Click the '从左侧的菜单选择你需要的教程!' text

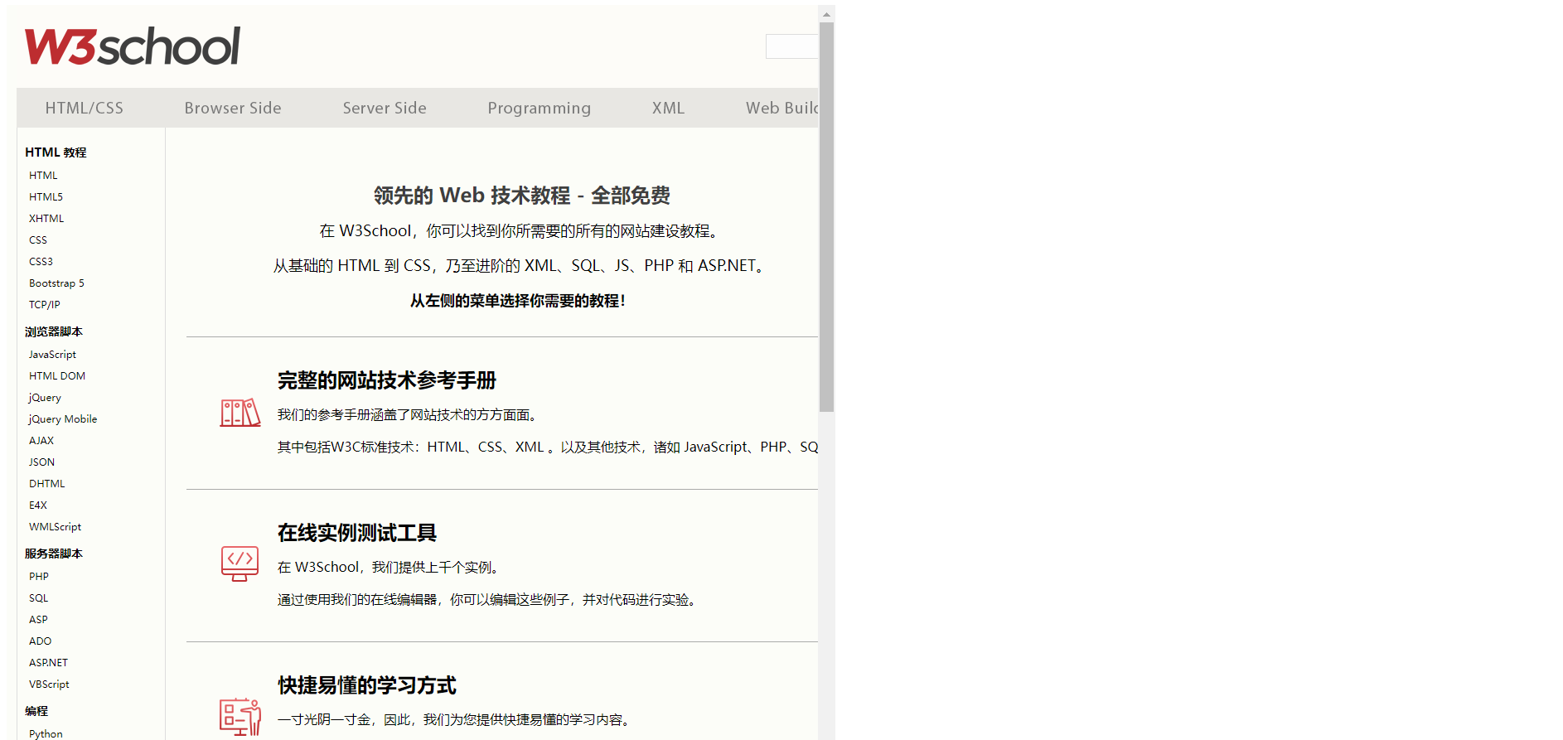click(x=518, y=301)
